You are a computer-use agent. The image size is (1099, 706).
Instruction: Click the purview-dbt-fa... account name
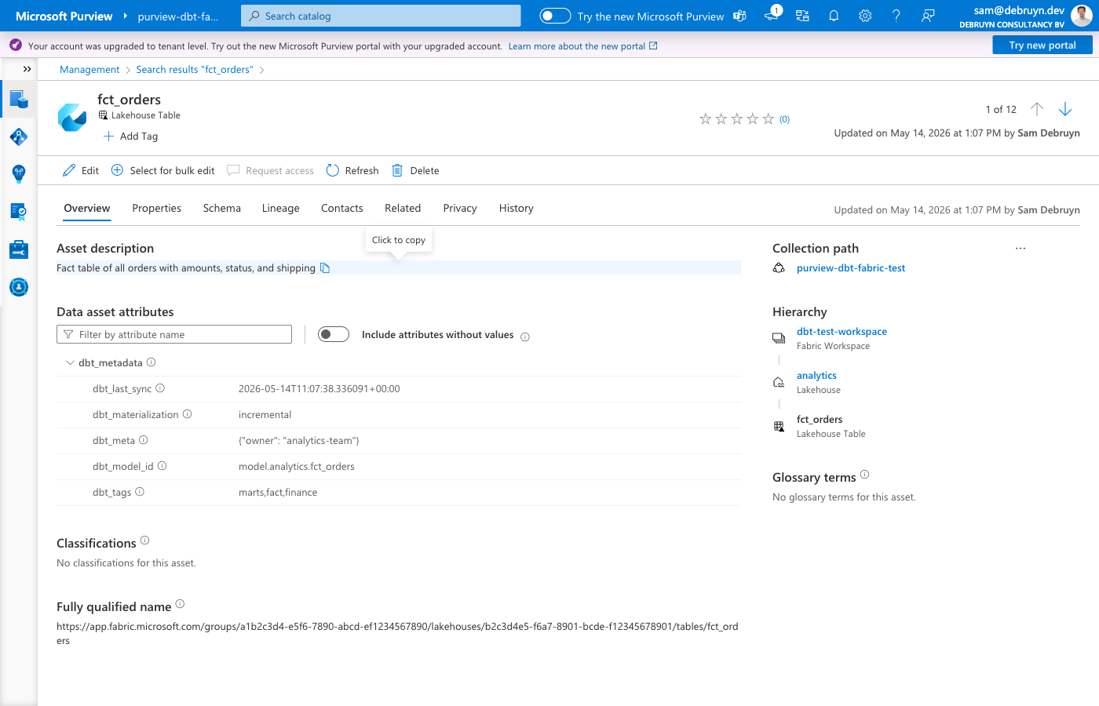(177, 16)
